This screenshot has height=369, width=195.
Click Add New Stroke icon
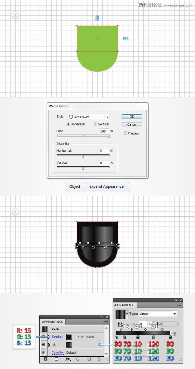[45, 359]
